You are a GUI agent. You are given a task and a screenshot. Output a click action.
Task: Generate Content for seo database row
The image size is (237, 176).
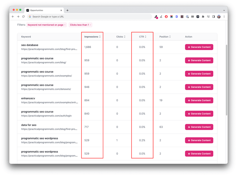pyautogui.click(x=199, y=47)
